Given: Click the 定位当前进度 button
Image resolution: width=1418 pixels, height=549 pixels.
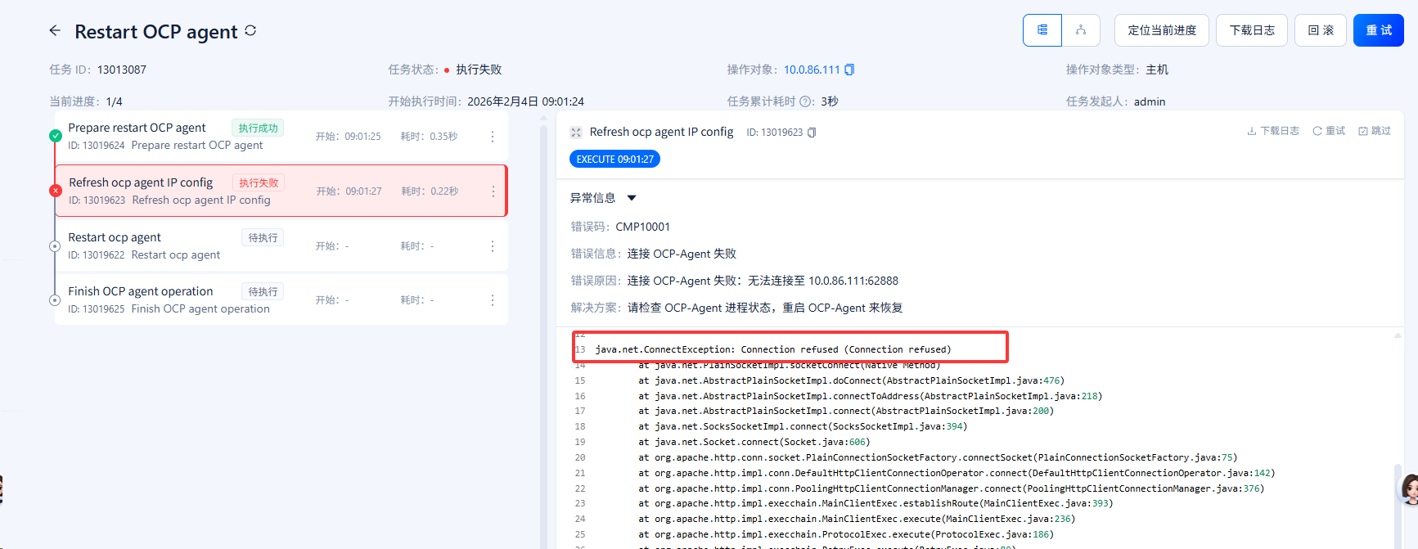Looking at the screenshot, I should (x=1161, y=30).
